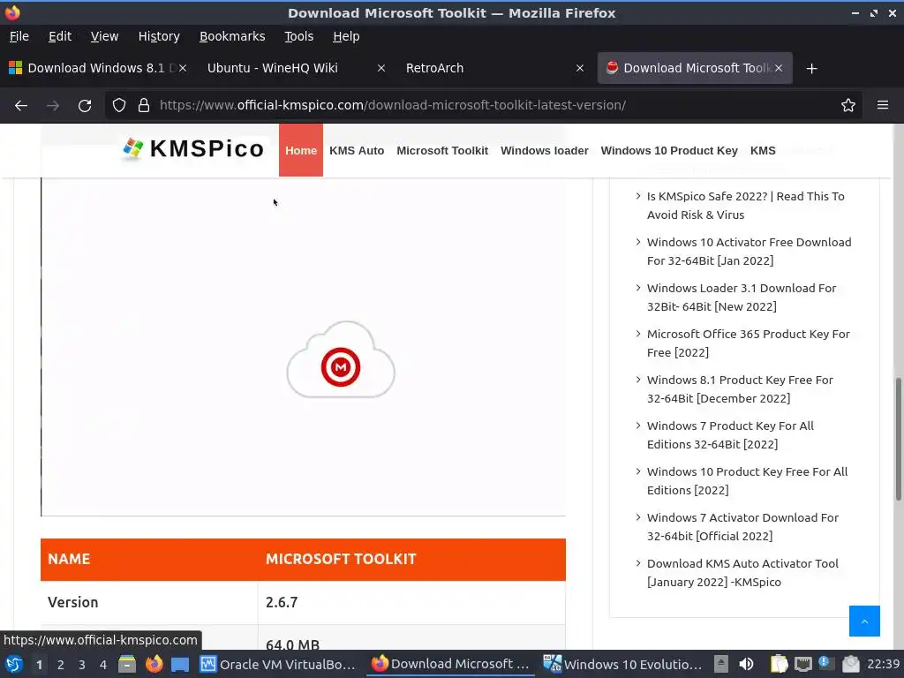Show site security padlock info

(x=144, y=106)
